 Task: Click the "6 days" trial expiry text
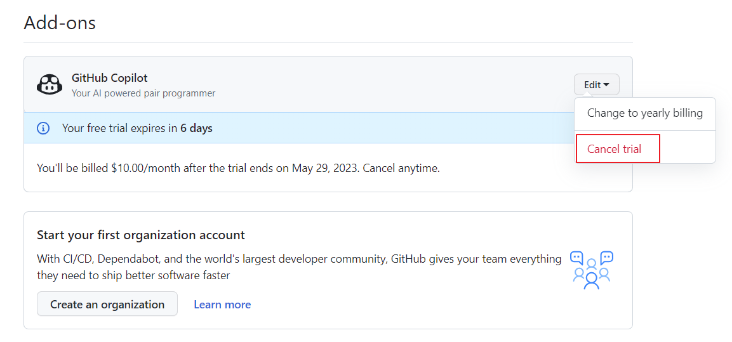[197, 128]
